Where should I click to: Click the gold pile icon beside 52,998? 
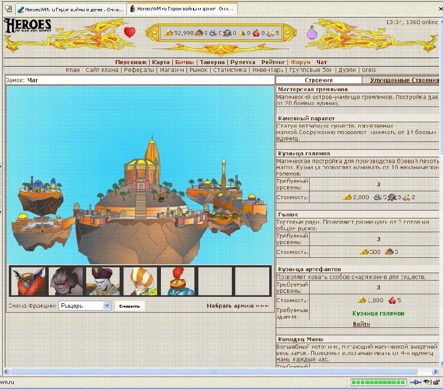[x=169, y=33]
